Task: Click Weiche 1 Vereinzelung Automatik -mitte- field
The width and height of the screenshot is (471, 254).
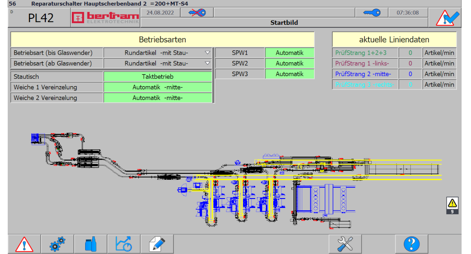Action: tap(158, 87)
